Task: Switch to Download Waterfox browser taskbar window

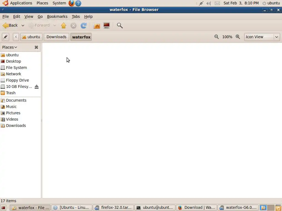Action: click(x=196, y=208)
